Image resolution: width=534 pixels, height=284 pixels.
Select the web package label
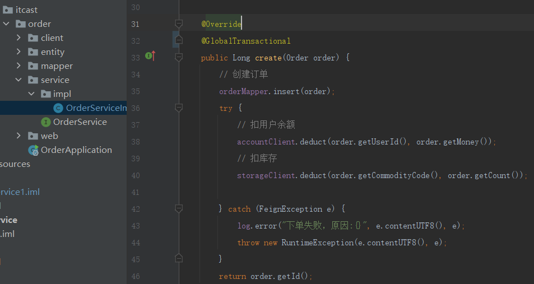pos(49,136)
